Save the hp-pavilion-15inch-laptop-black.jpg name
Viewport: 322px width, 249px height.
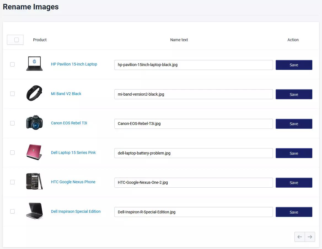point(294,65)
